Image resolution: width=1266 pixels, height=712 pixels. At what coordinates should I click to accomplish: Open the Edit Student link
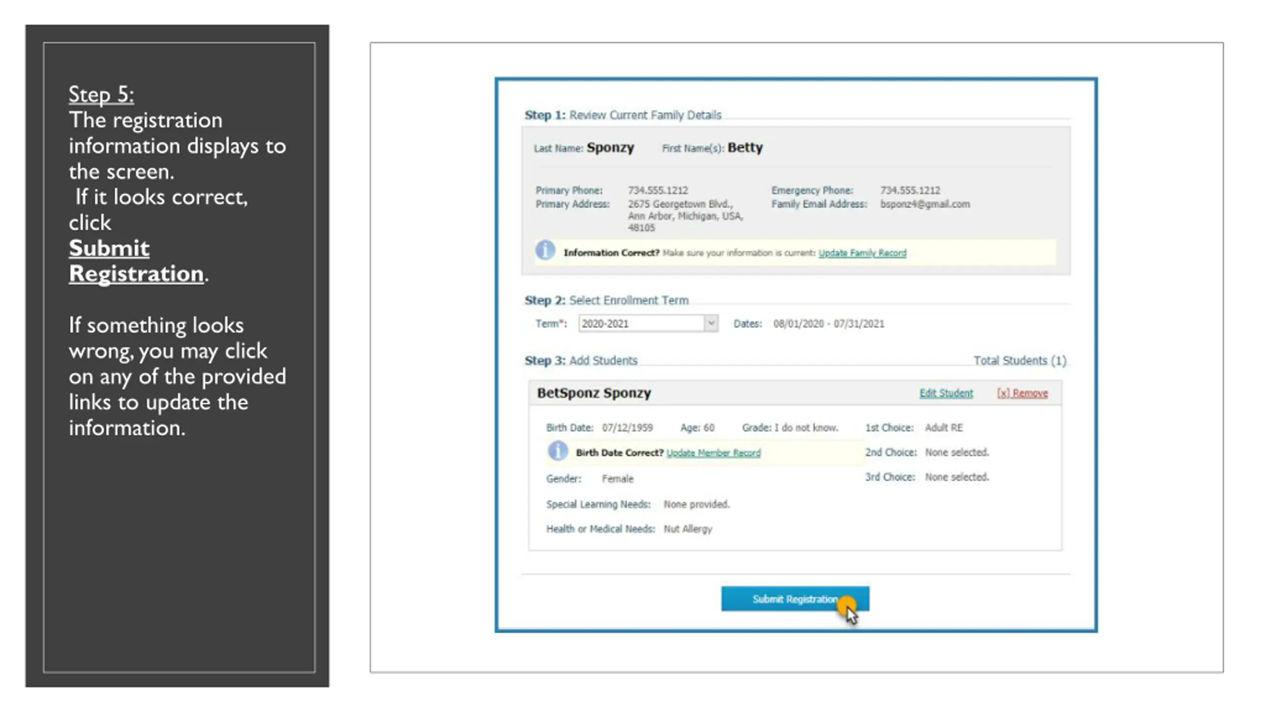click(x=946, y=393)
